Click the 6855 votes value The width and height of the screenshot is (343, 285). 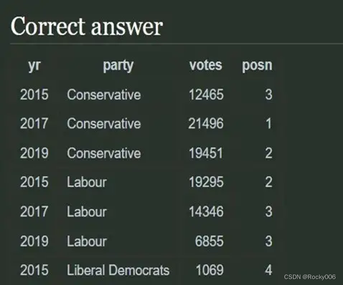pos(209,241)
